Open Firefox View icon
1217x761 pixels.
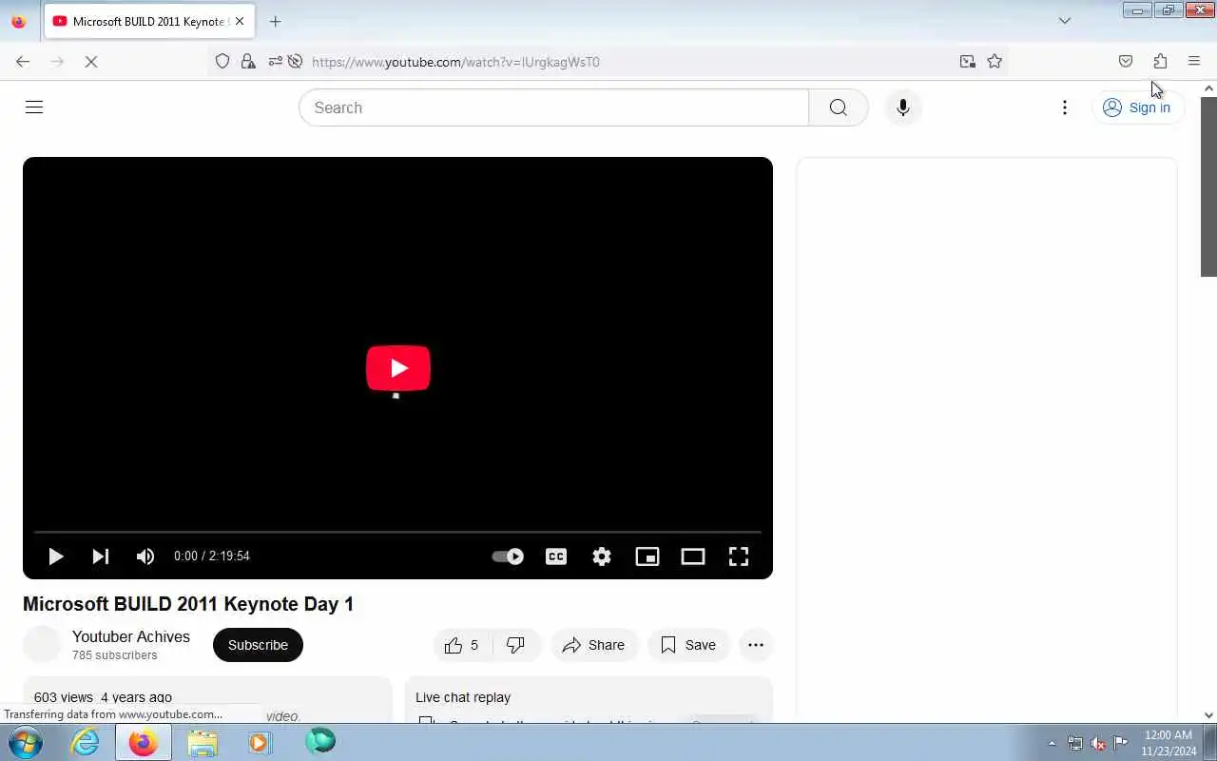tap(18, 21)
